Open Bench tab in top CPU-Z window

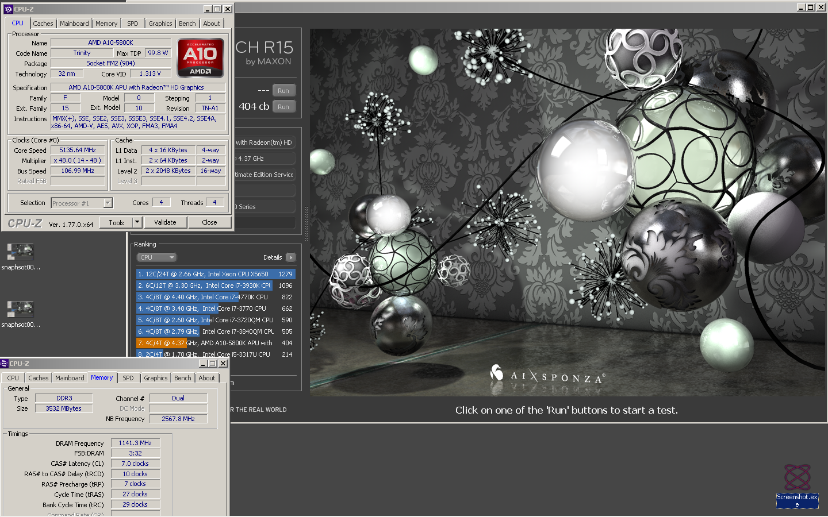pyautogui.click(x=187, y=24)
